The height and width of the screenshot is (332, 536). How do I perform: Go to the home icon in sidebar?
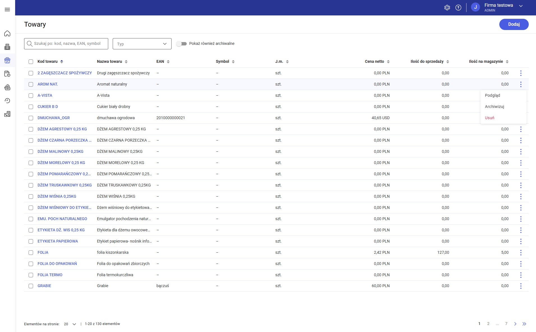(7, 34)
